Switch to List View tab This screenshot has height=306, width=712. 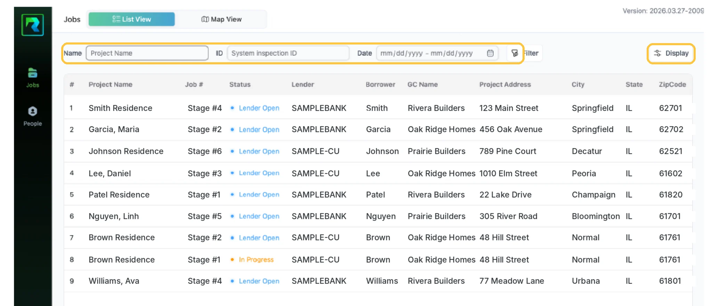pos(132,19)
